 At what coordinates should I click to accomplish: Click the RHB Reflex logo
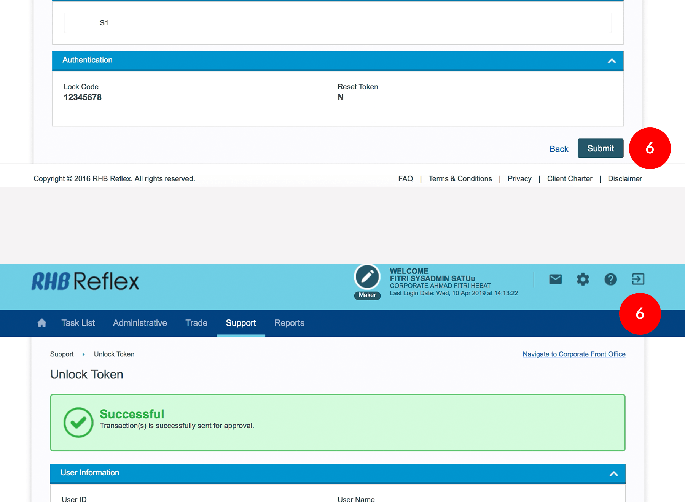85,281
